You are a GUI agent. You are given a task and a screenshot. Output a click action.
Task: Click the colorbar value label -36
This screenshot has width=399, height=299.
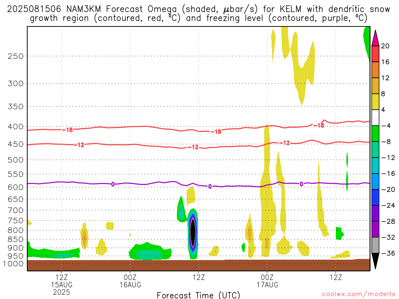pyautogui.click(x=388, y=253)
